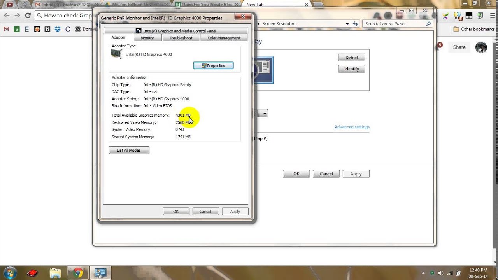
Task: Open the E bookmark icon
Action: [x=27, y=29]
